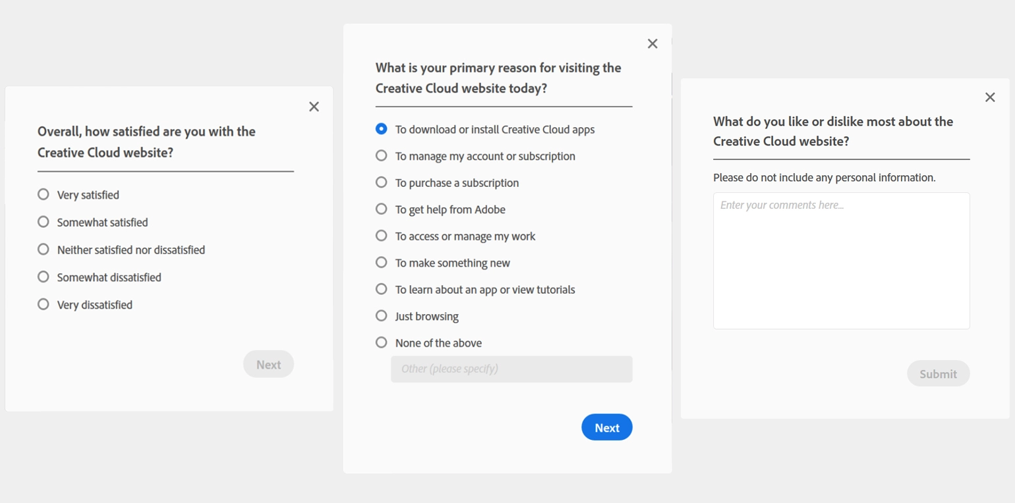Select To learn about an app or view tutorials
This screenshot has height=503, width=1015.
coord(381,289)
